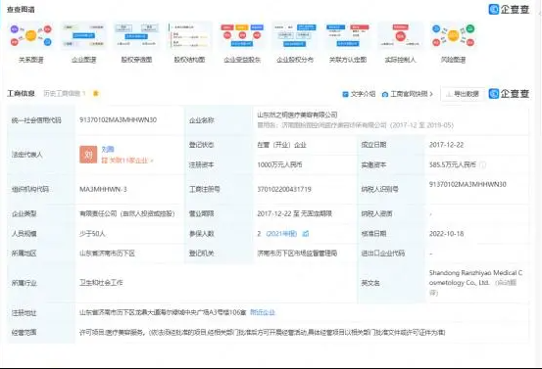
Task: Click the former-name line under the company name
Action: coord(355,125)
